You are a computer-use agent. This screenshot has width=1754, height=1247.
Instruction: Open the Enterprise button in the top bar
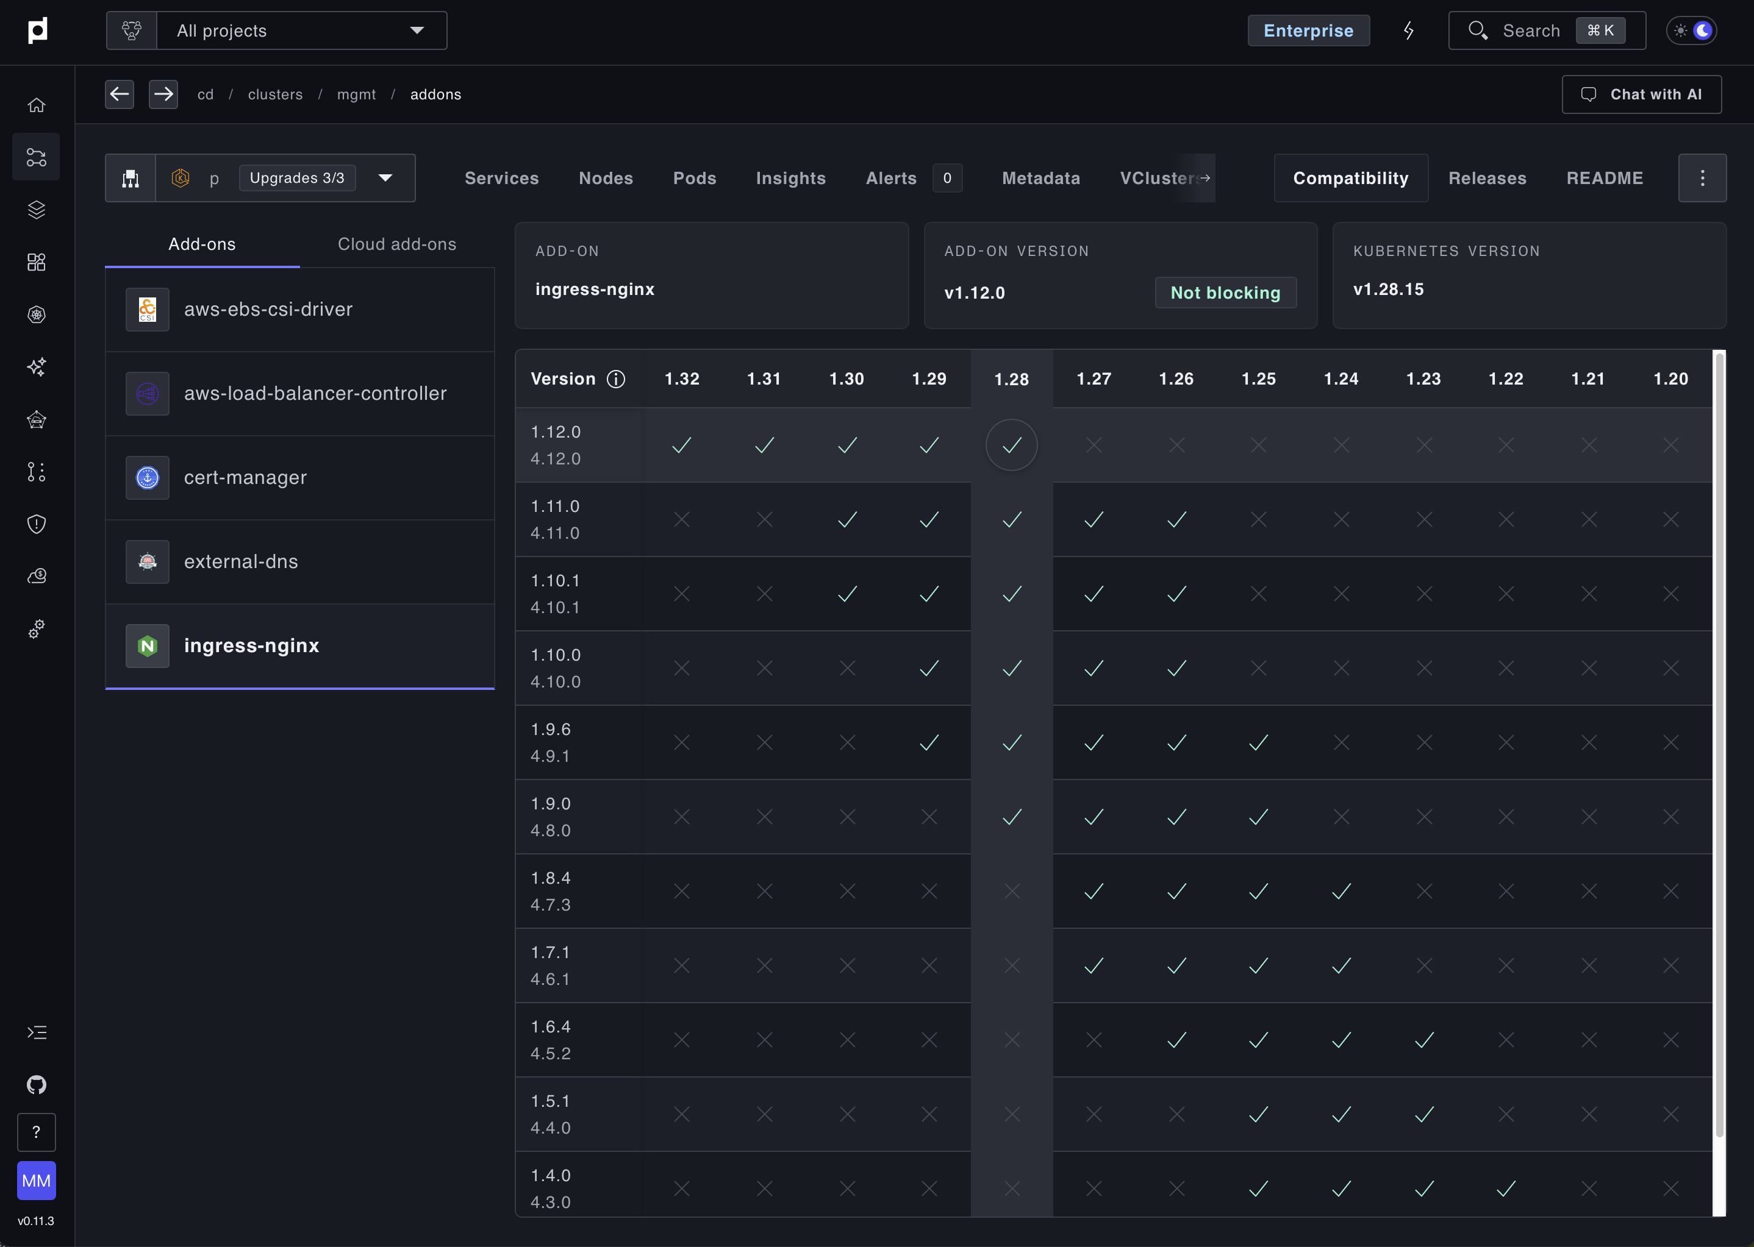pyautogui.click(x=1308, y=30)
